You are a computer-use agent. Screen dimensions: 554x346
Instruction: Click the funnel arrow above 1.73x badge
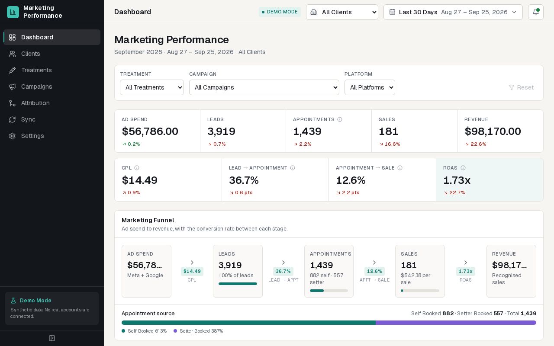pyautogui.click(x=466, y=263)
